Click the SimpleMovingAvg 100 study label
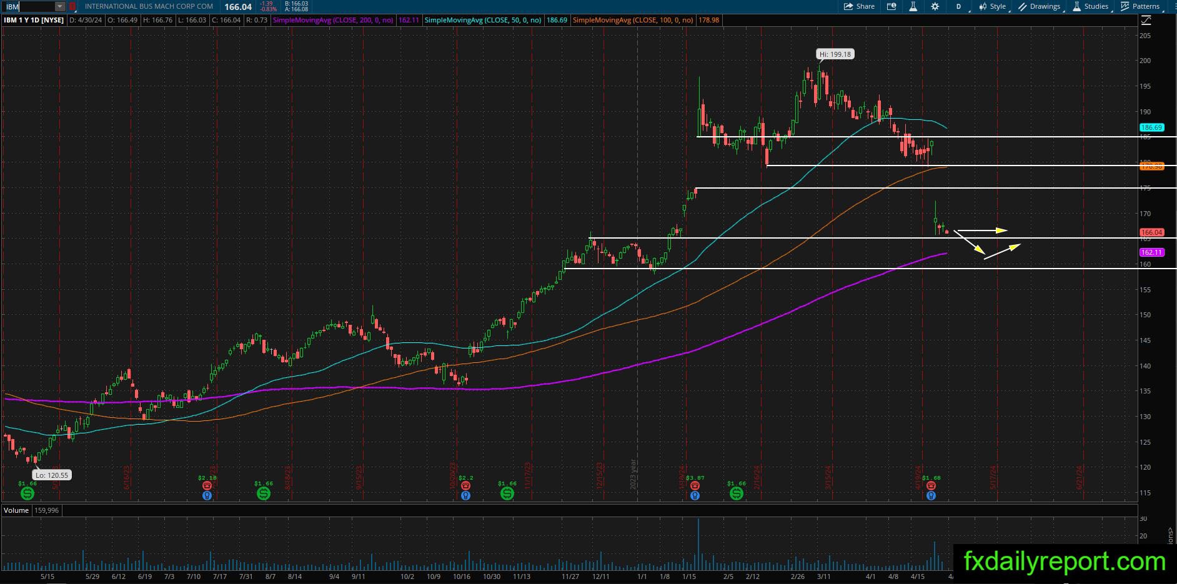This screenshot has height=584, width=1177. click(633, 20)
